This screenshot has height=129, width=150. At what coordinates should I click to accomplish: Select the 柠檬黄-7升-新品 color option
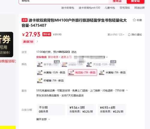pos(51,81)
